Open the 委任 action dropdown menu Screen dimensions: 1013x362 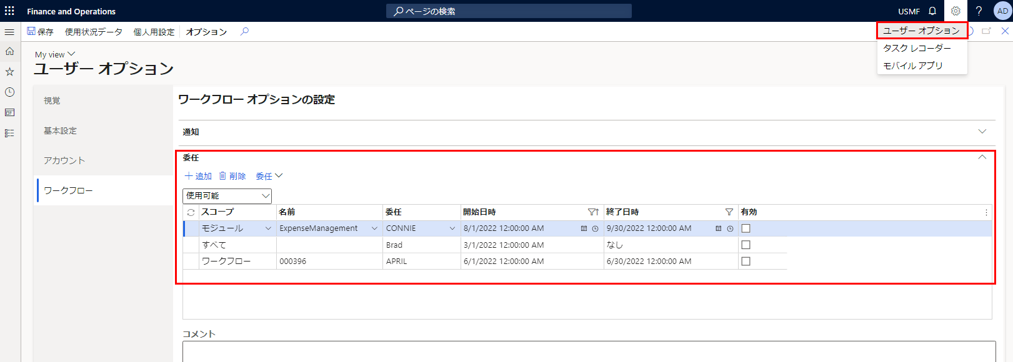[269, 176]
